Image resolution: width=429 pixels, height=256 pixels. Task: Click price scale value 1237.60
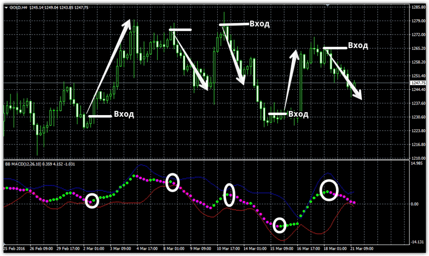pyautogui.click(x=418, y=103)
